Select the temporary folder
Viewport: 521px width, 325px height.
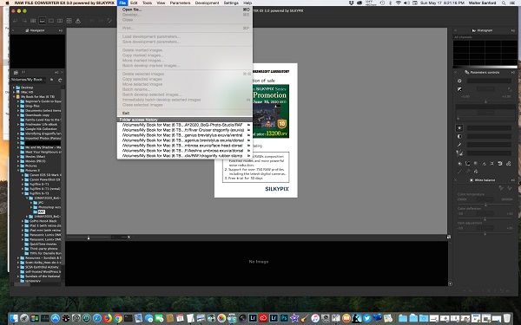coord(33,281)
